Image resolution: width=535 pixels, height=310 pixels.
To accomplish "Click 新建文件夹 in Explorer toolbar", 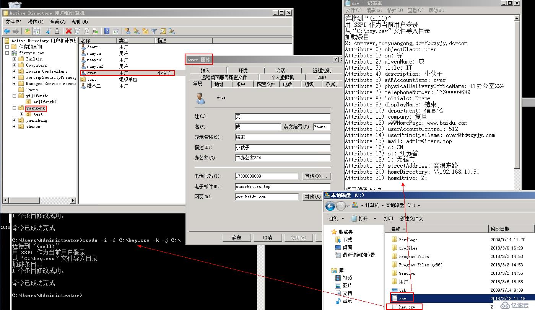I will coord(411,219).
